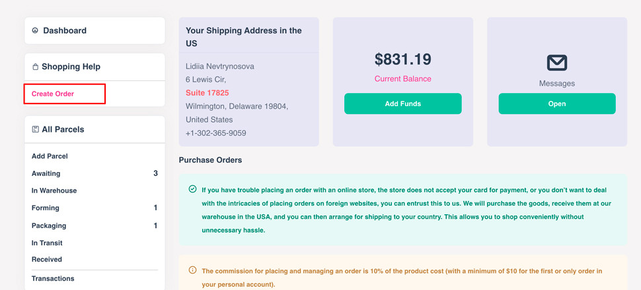Open the Shopping Help section

(x=71, y=67)
